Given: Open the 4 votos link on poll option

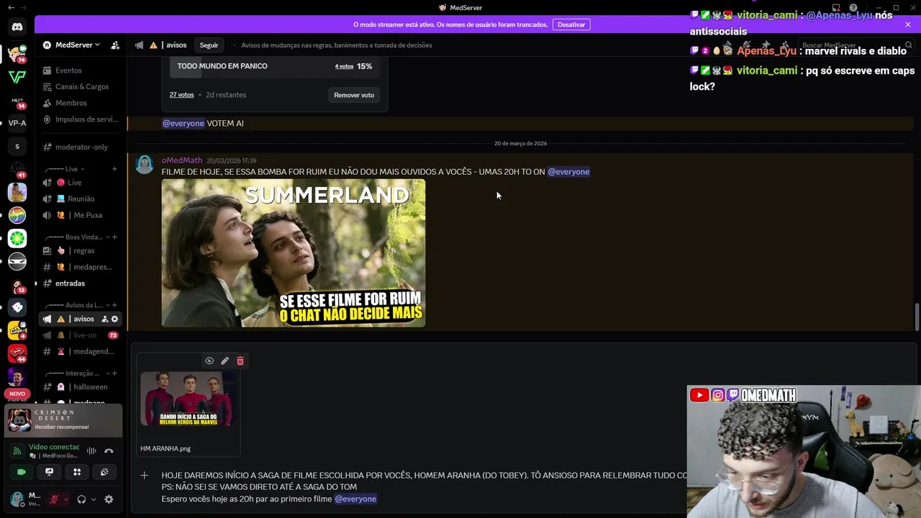Looking at the screenshot, I should click(344, 66).
